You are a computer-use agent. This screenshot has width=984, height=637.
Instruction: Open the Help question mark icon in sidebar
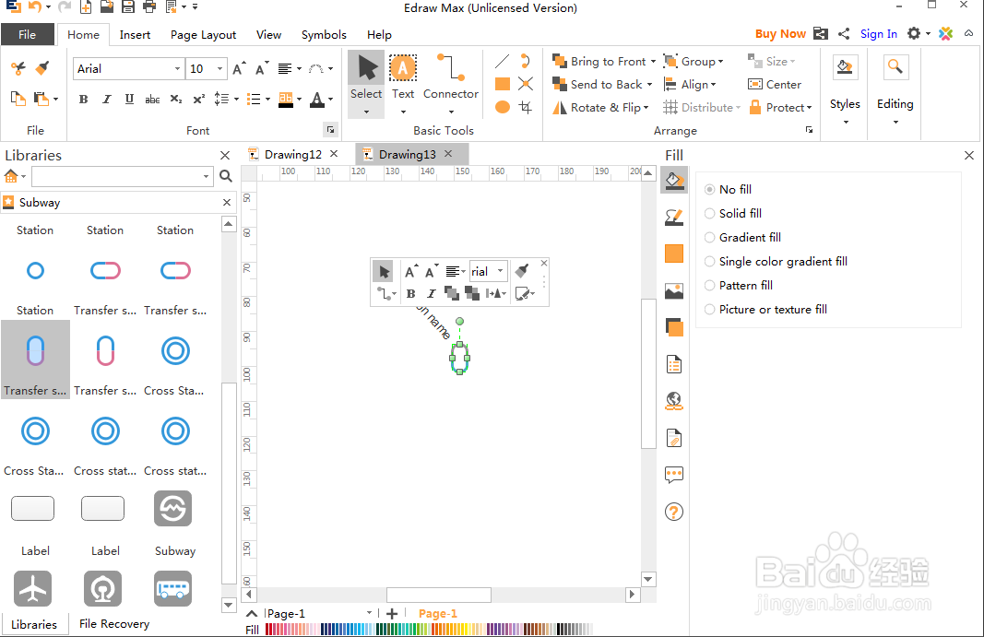(x=674, y=512)
